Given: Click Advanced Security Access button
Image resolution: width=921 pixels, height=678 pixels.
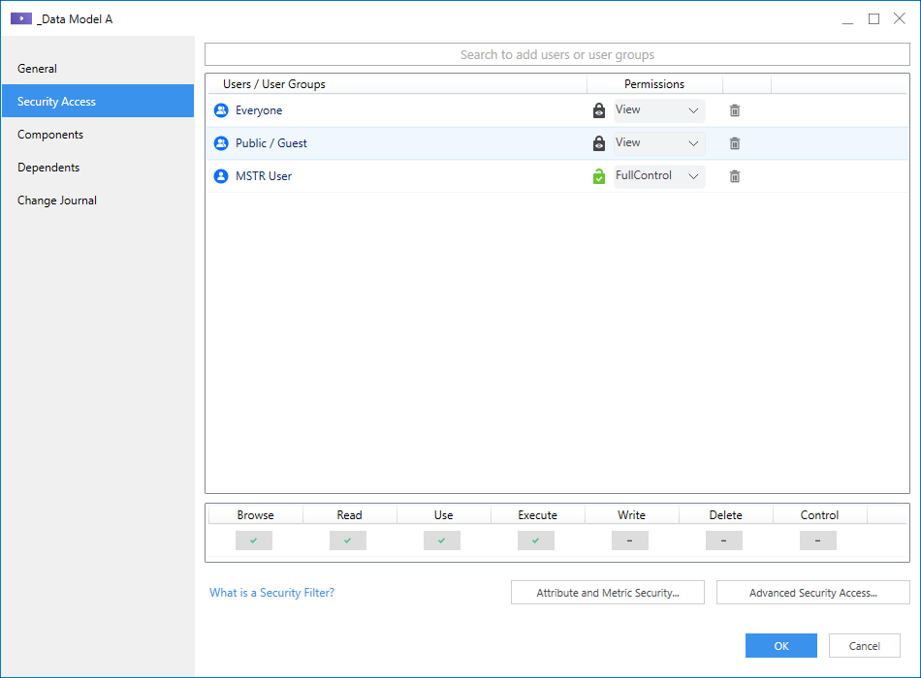Looking at the screenshot, I should [x=812, y=593].
